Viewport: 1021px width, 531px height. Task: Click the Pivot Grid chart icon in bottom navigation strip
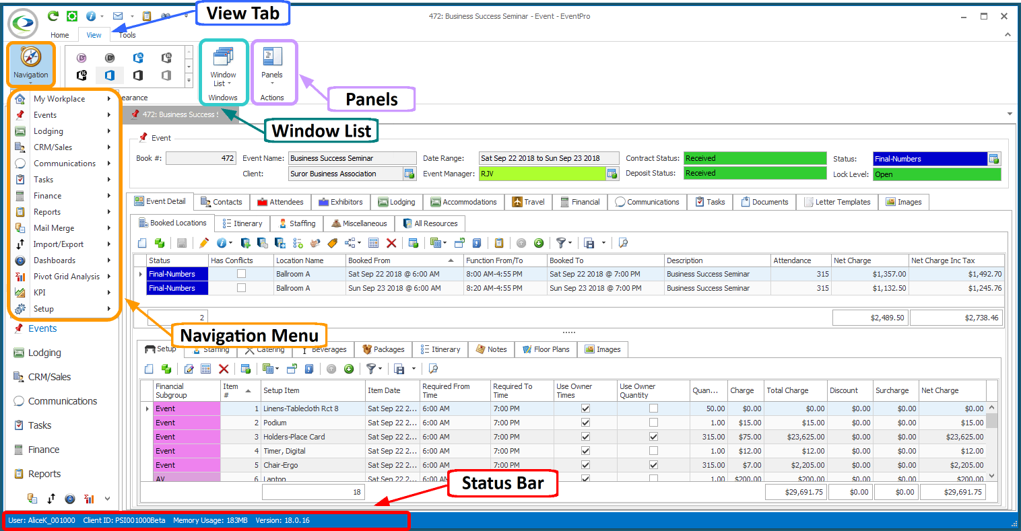click(x=88, y=499)
